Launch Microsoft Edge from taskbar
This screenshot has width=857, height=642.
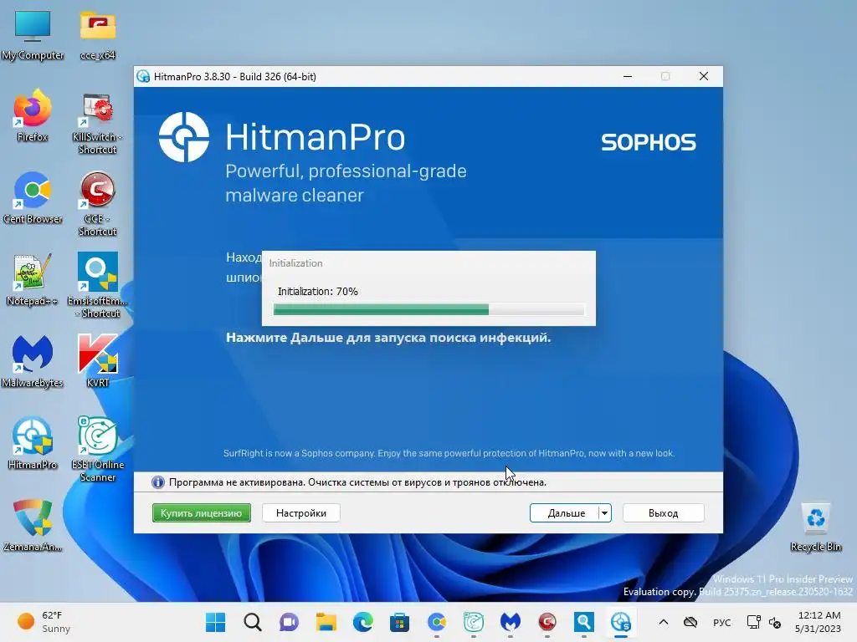tap(362, 622)
